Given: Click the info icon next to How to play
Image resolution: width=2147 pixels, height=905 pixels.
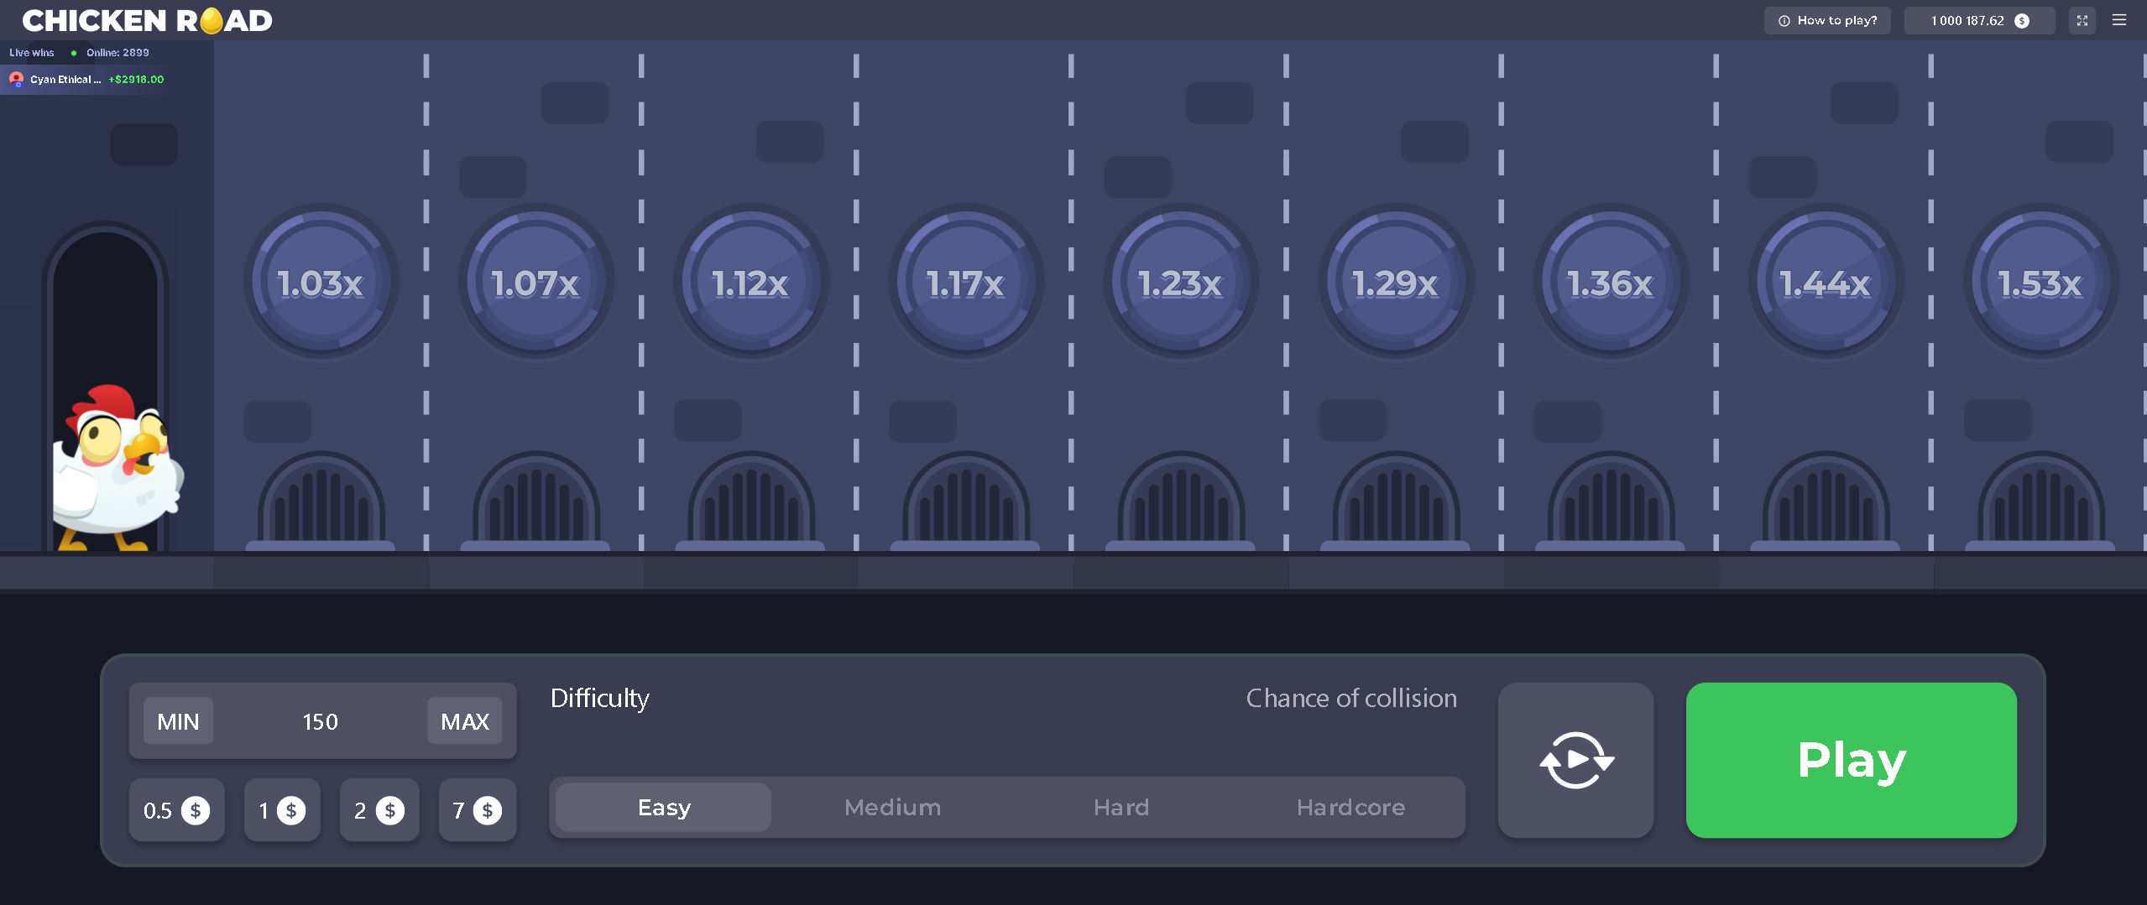Looking at the screenshot, I should [x=1783, y=20].
